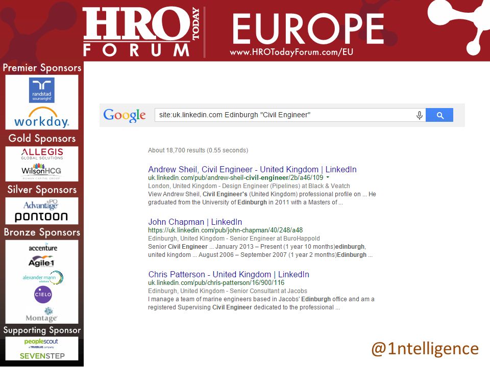
Task: Open Chris Patterson United Kingdom result link
Action: pyautogui.click(x=229, y=274)
